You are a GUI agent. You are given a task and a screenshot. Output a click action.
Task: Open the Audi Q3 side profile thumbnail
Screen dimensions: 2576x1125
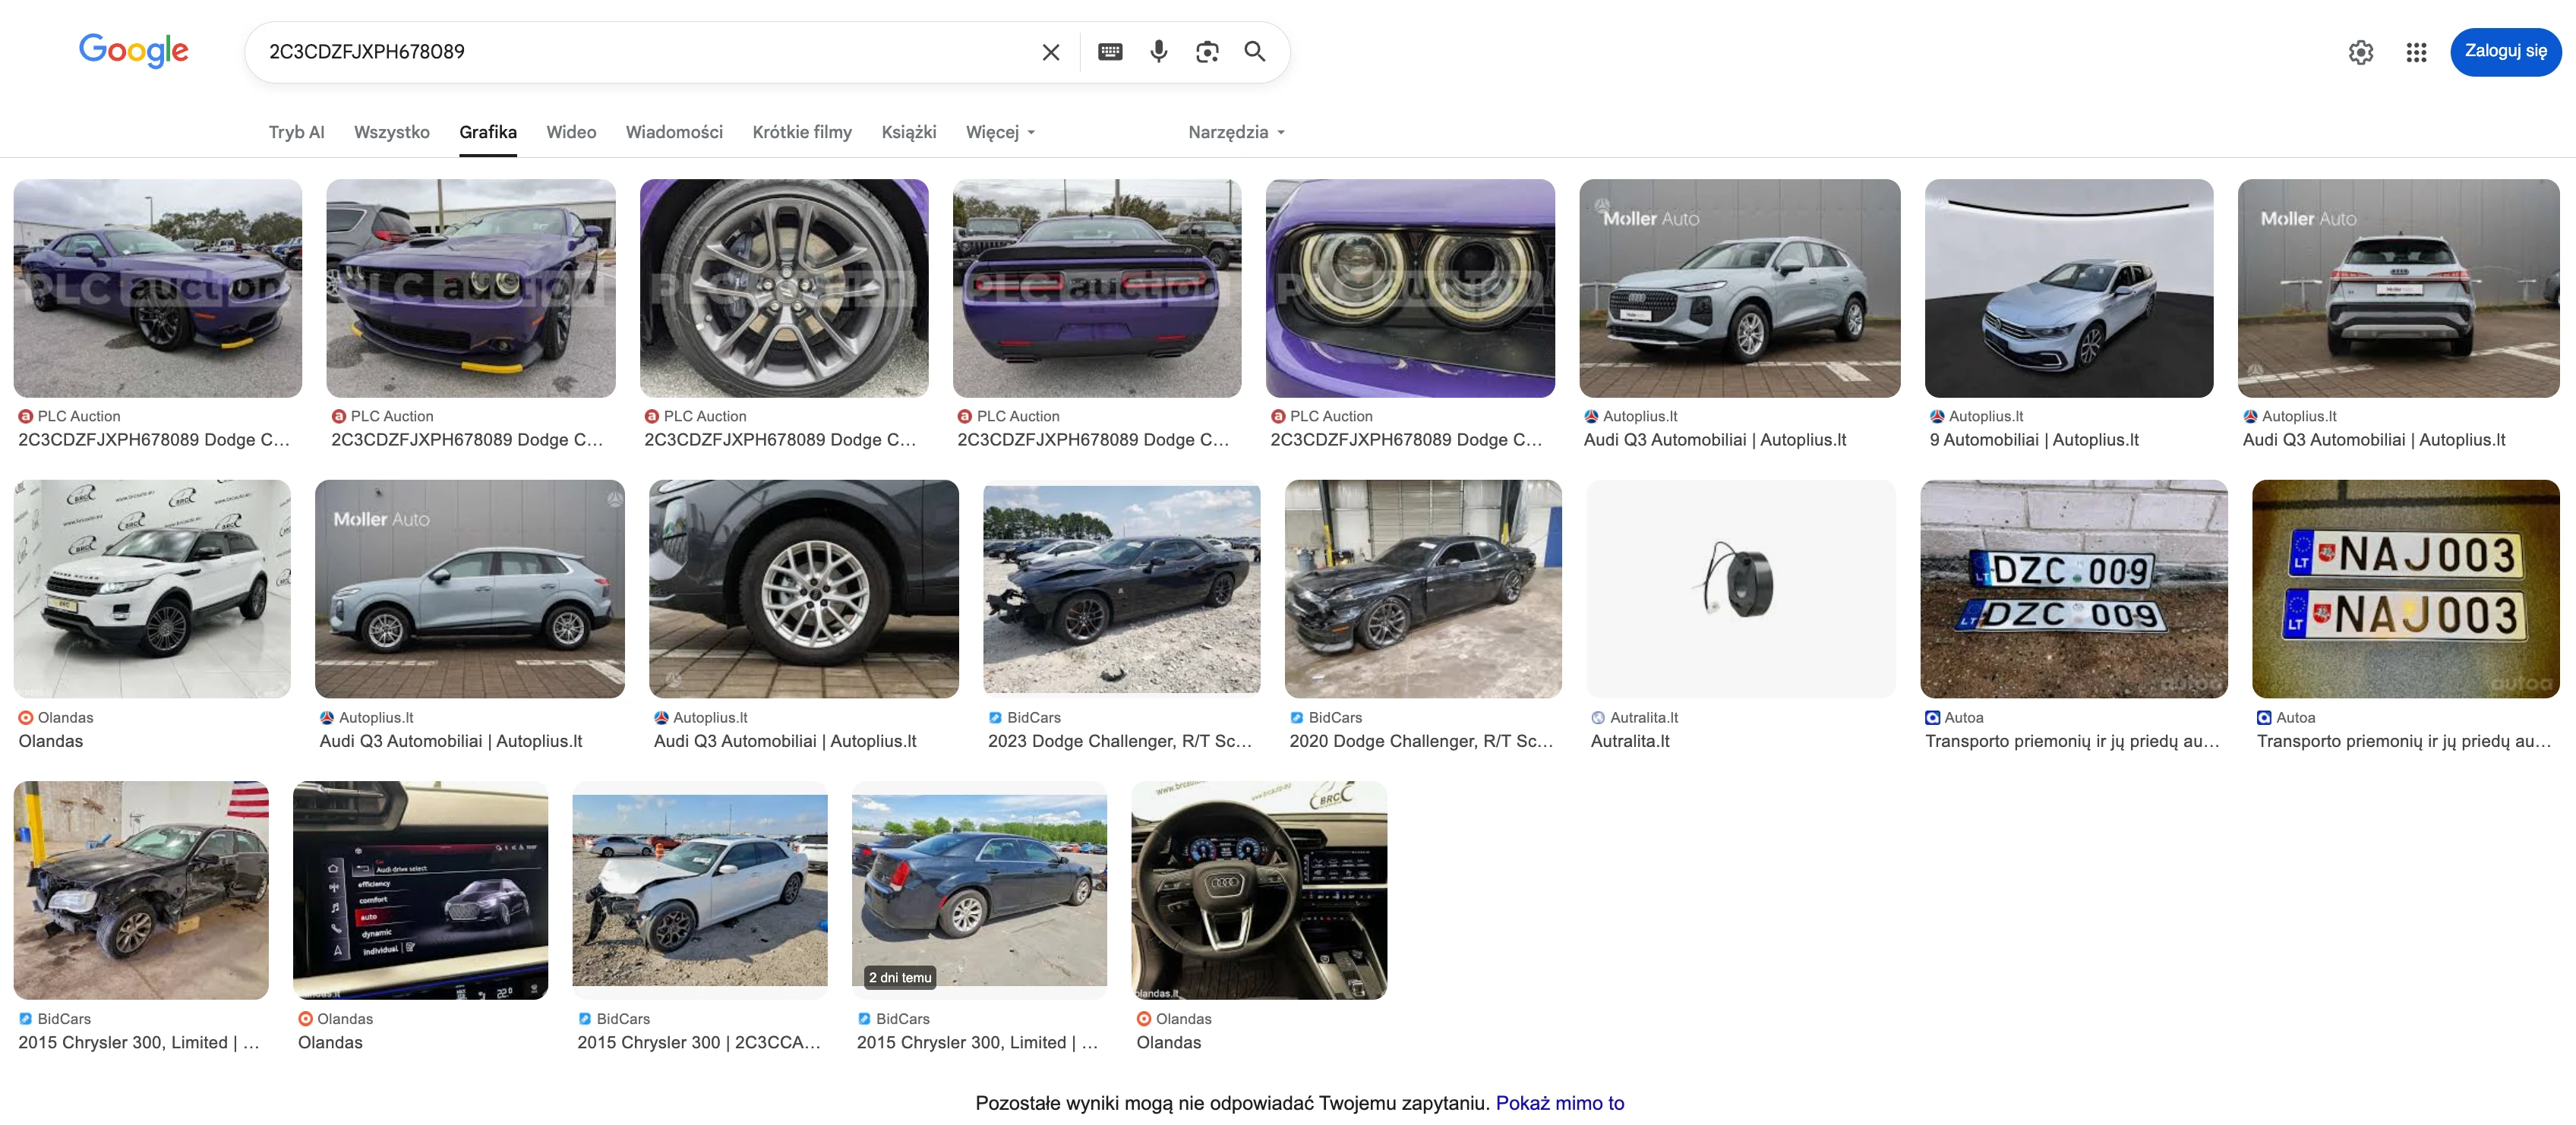(x=469, y=589)
